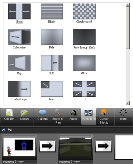Select the second sequence 01.wmv clip thumbnail
133x164 pixels.
tap(75, 147)
